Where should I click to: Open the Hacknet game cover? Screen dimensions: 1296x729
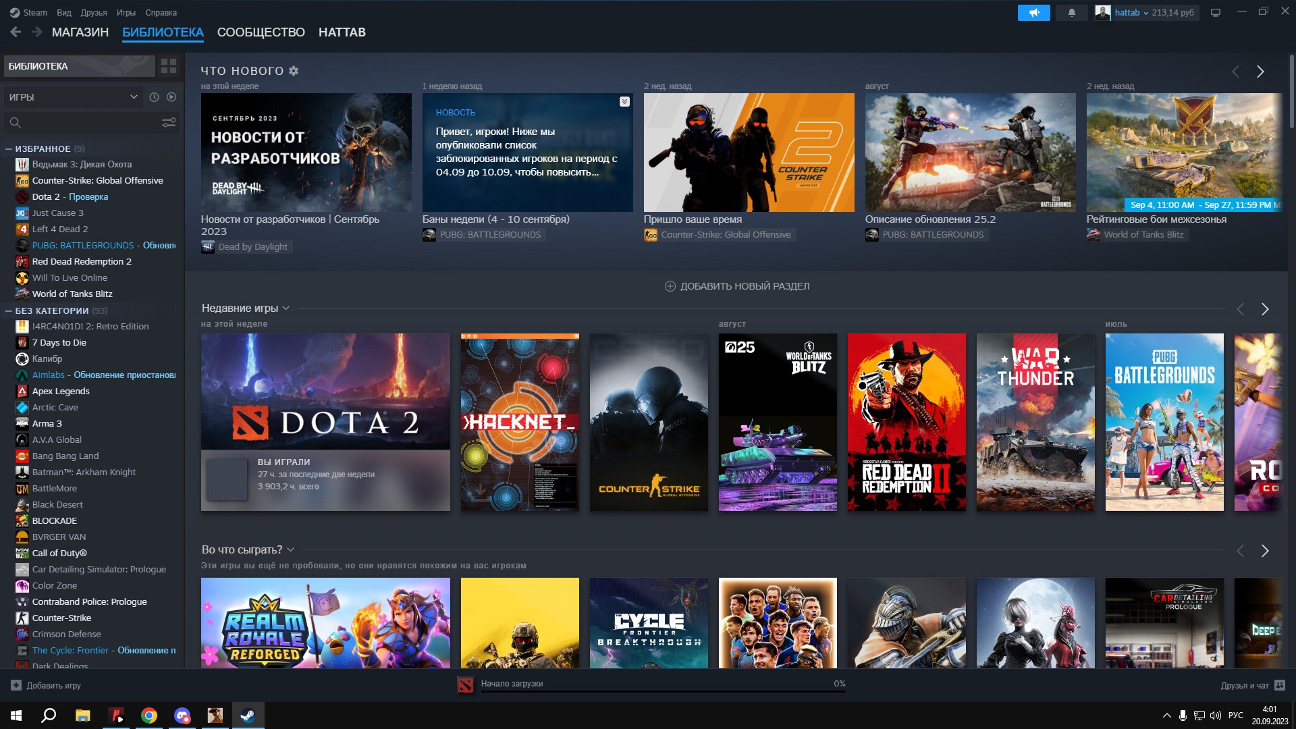(520, 422)
